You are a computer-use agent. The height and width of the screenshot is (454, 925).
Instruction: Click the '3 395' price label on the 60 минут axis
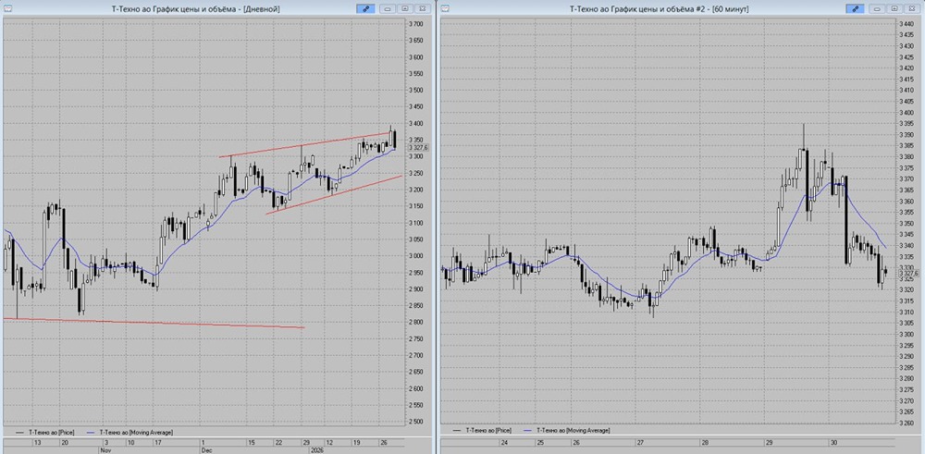coord(906,124)
